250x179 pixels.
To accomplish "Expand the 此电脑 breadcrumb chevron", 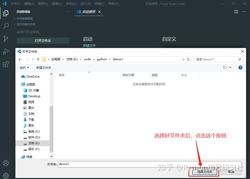I will pyautogui.click(x=63, y=59).
